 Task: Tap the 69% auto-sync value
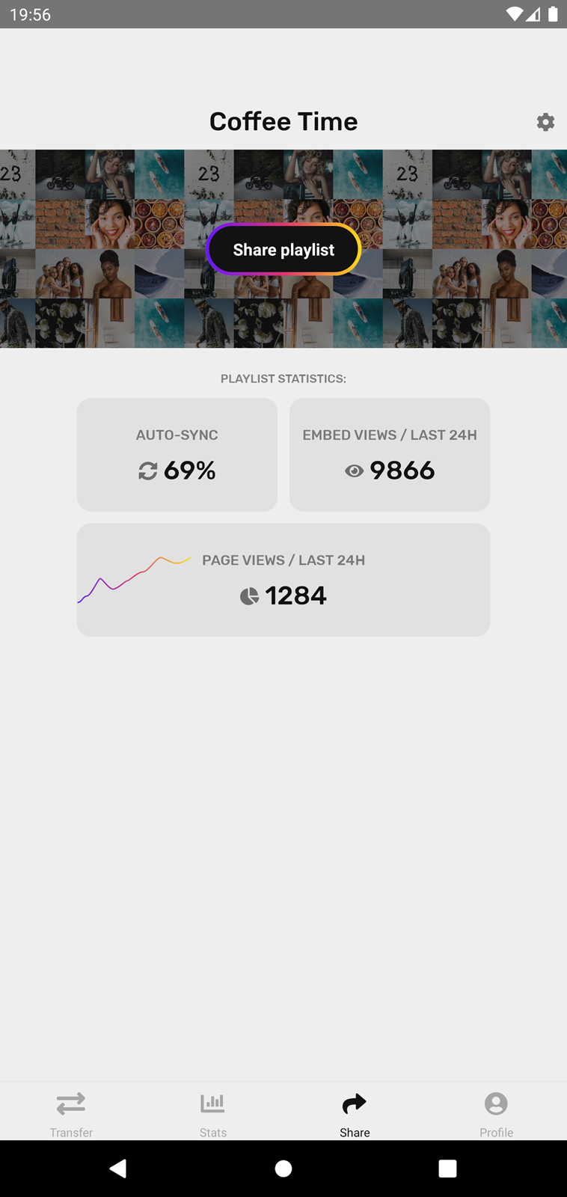190,471
